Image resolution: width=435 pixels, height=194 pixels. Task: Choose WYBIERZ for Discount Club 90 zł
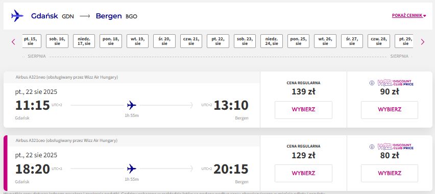point(390,110)
